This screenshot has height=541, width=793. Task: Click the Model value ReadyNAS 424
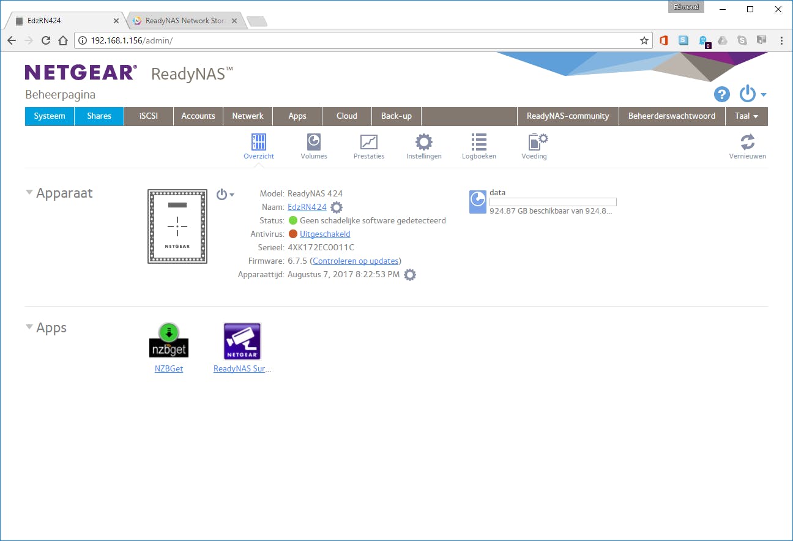315,194
